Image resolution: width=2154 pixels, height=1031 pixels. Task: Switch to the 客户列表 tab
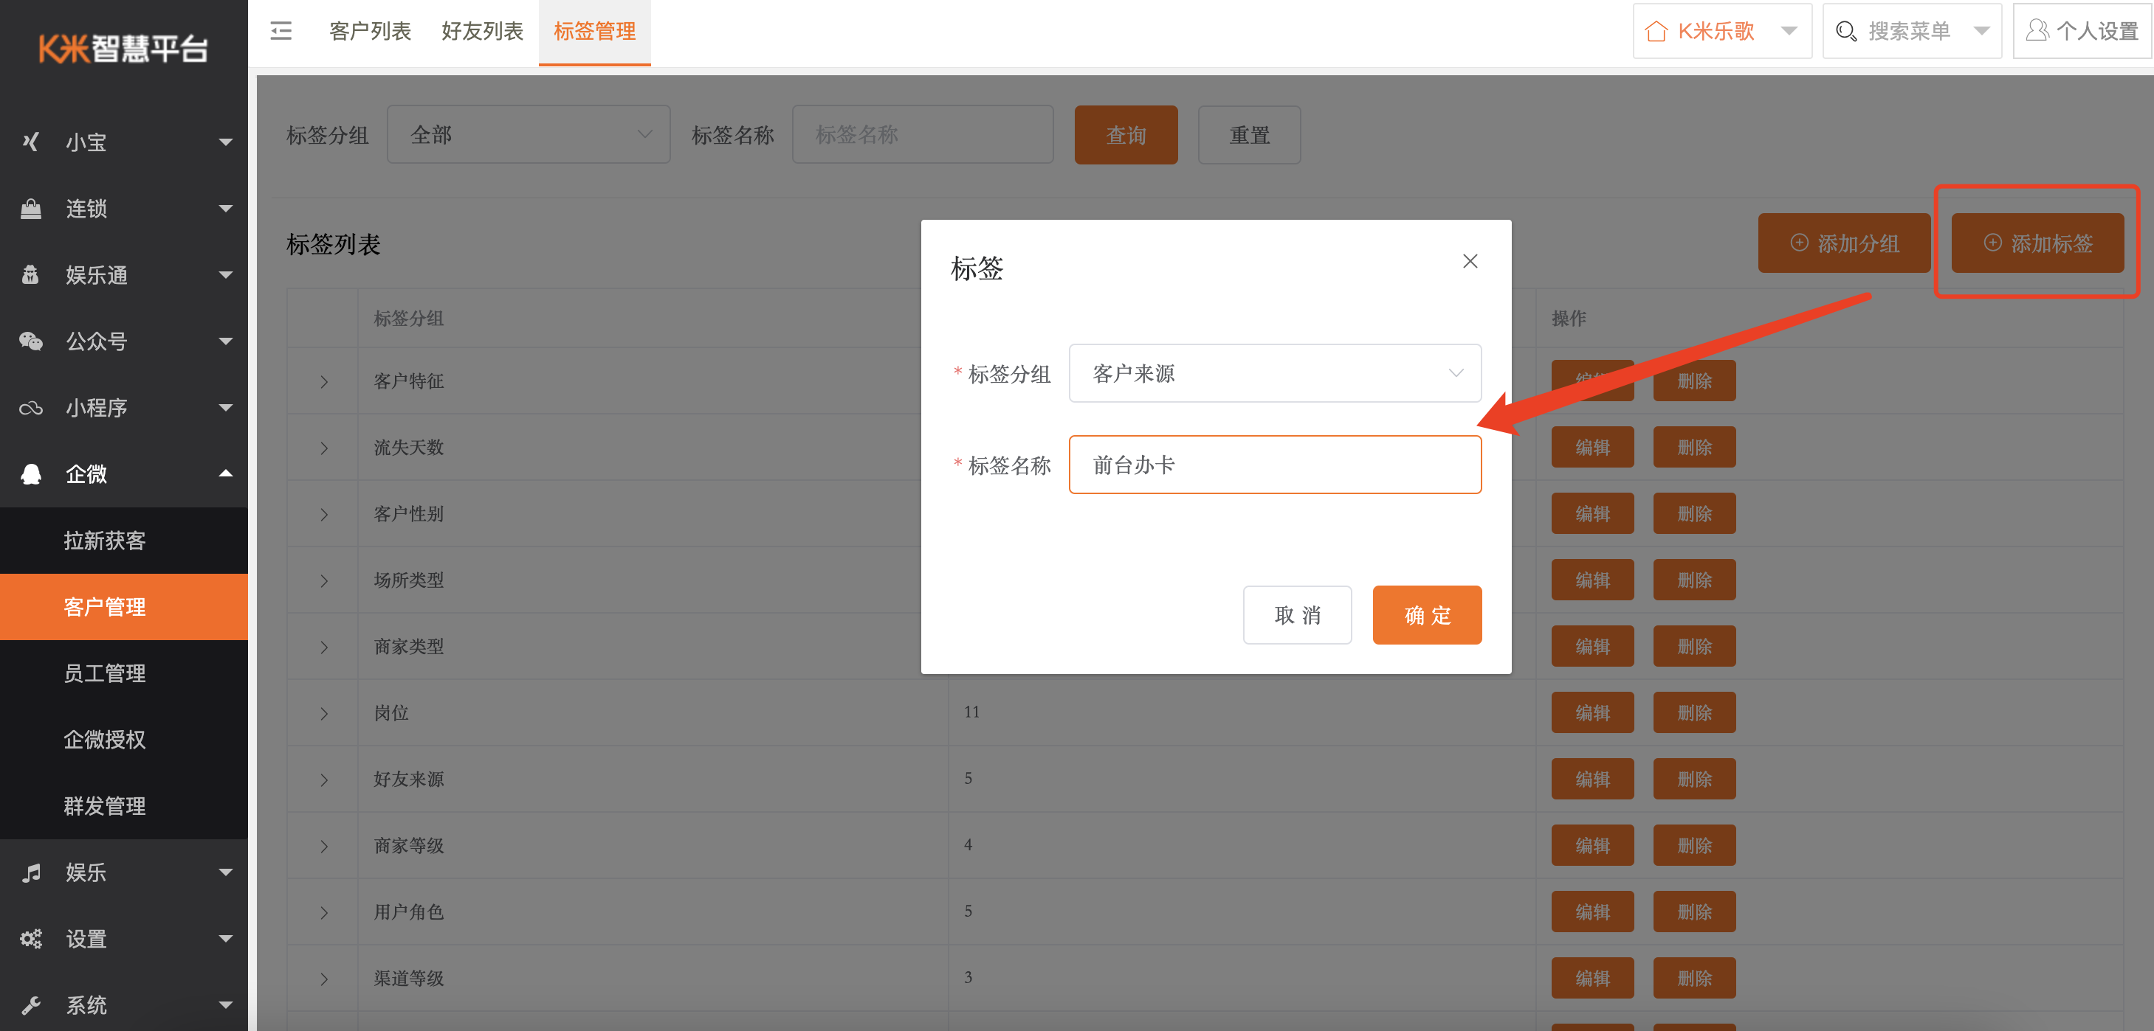[x=370, y=31]
